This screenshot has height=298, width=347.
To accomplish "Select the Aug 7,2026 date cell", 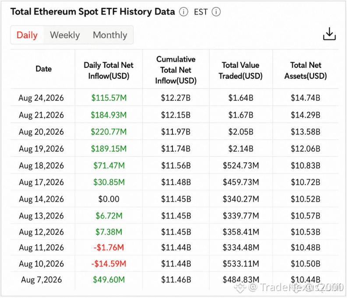I will coord(42,280).
